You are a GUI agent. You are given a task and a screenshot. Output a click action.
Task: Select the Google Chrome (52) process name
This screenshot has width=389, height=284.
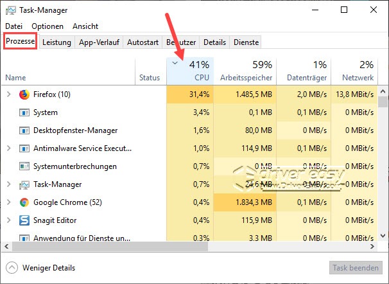point(67,202)
